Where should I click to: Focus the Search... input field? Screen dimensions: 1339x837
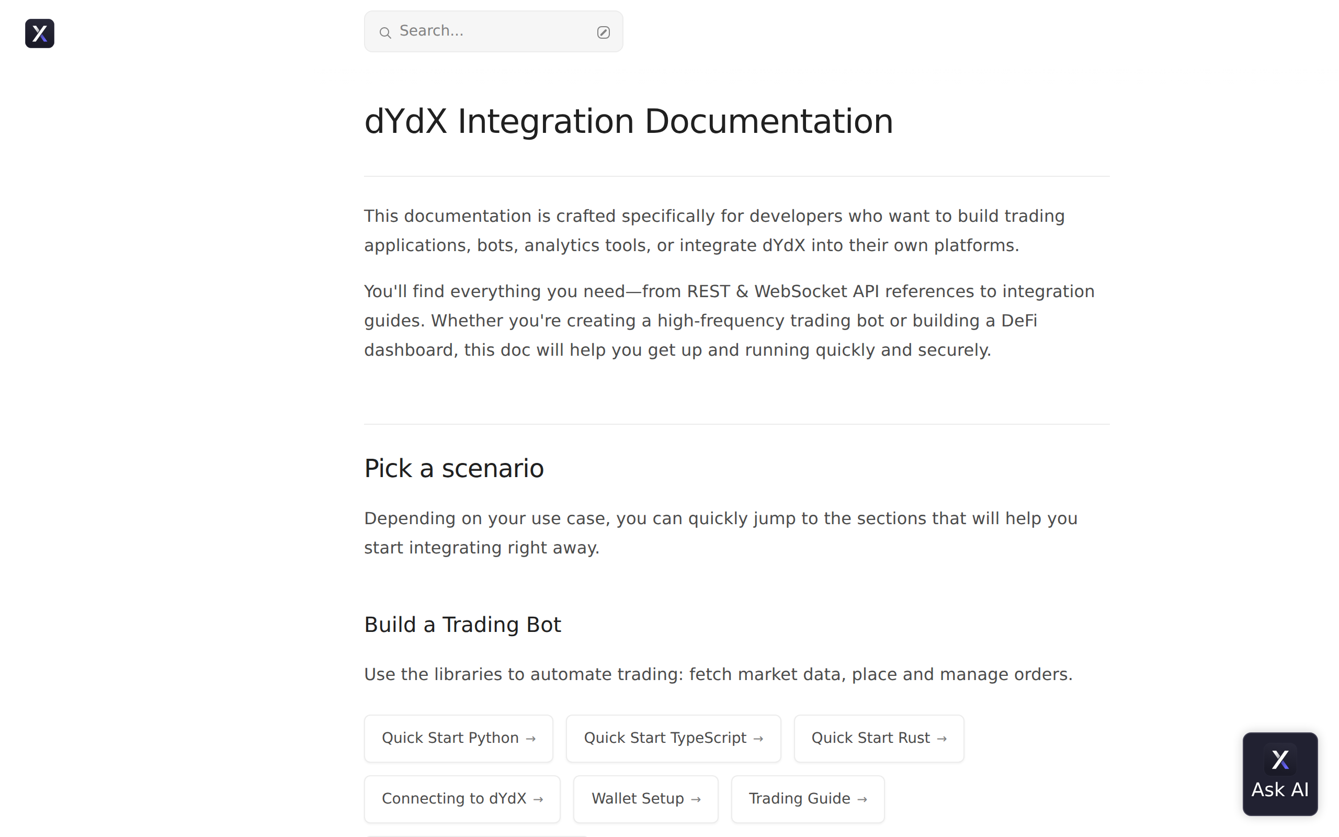point(494,31)
